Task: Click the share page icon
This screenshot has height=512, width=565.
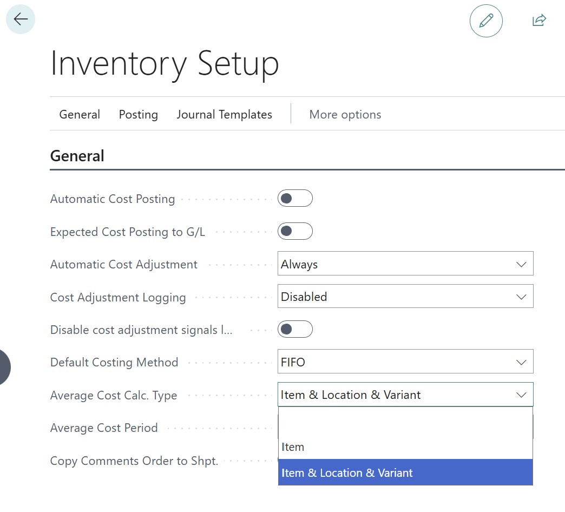Action: click(539, 21)
